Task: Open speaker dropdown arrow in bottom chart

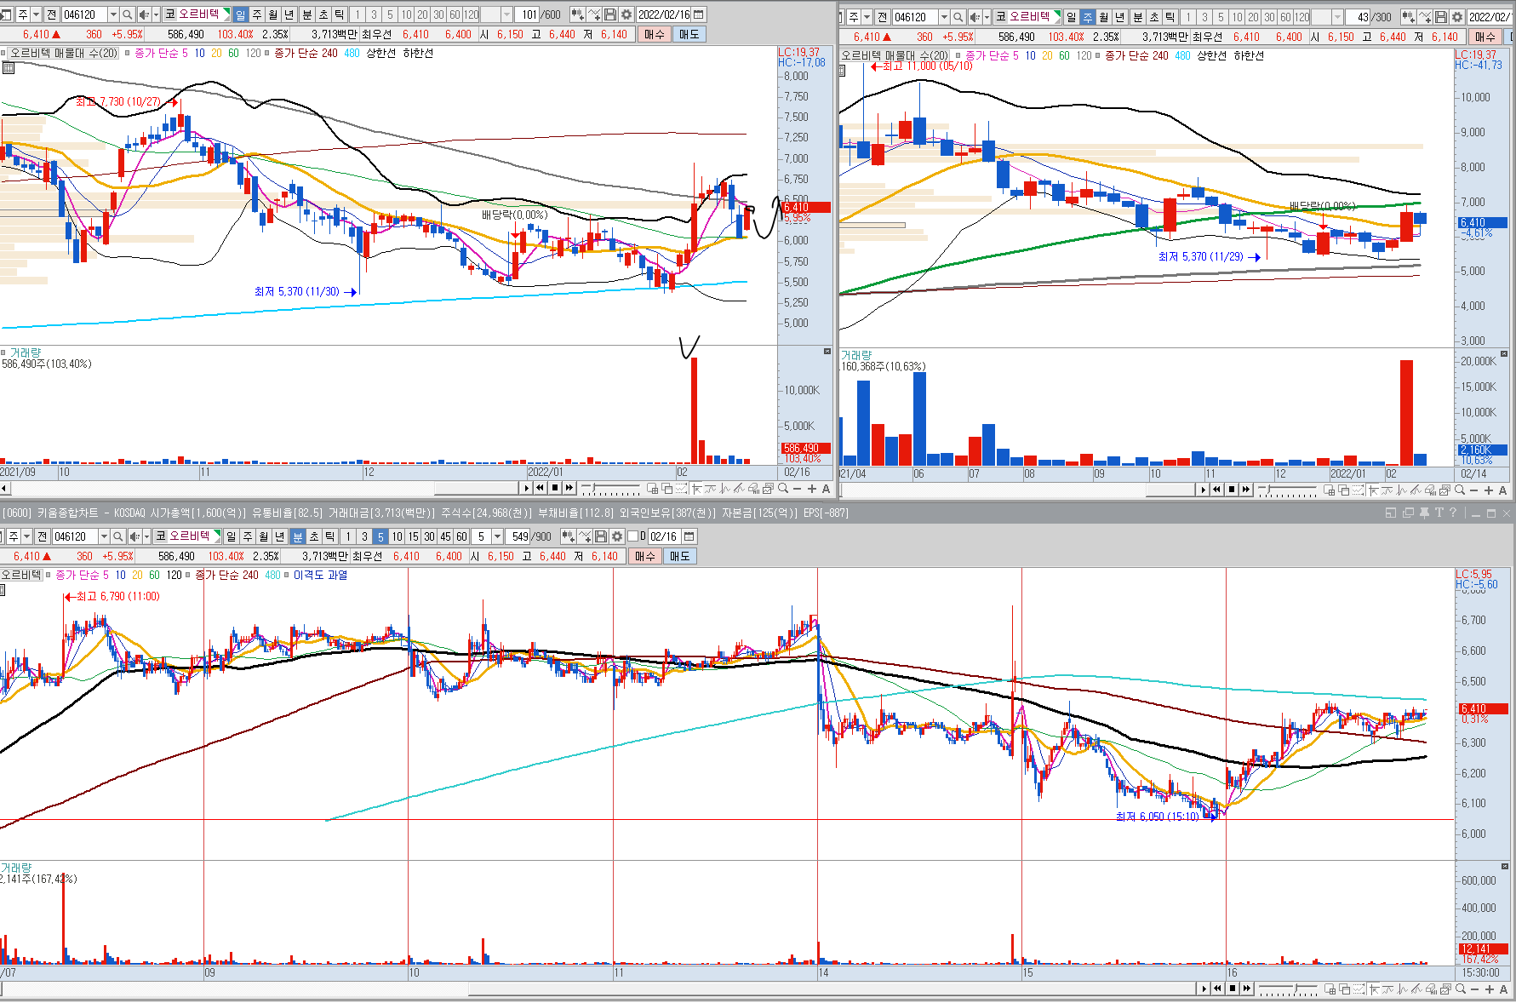Action: click(x=146, y=536)
